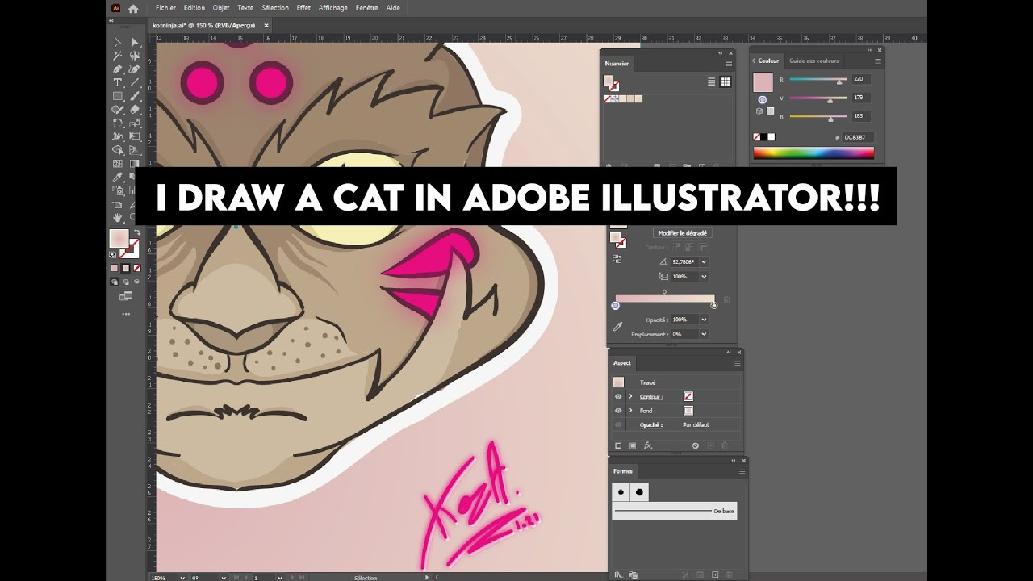Screen dimensions: 1033x581
Task: Select the Rectangle tool
Action: 118,96
